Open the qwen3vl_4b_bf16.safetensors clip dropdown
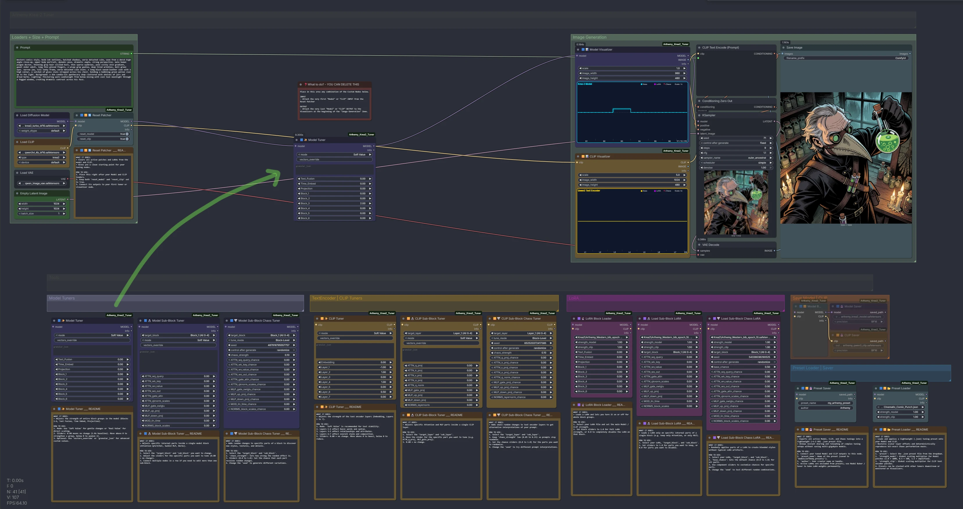 (x=42, y=153)
